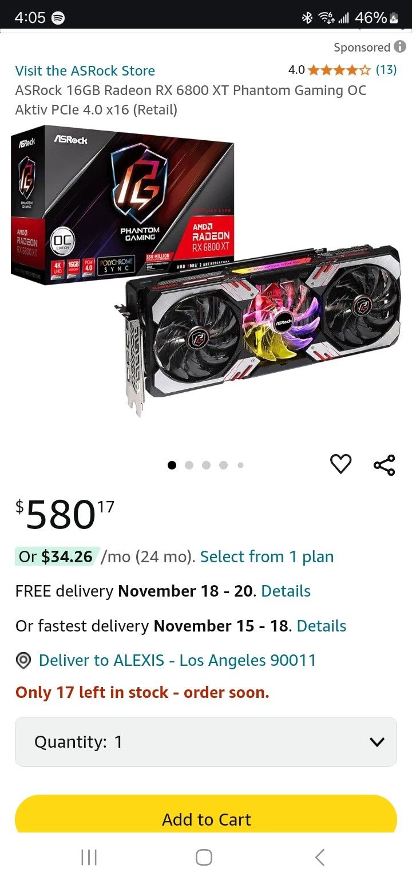Image resolution: width=412 pixels, height=884 pixels.
Task: Tap the Add to Cart button
Action: tap(206, 815)
